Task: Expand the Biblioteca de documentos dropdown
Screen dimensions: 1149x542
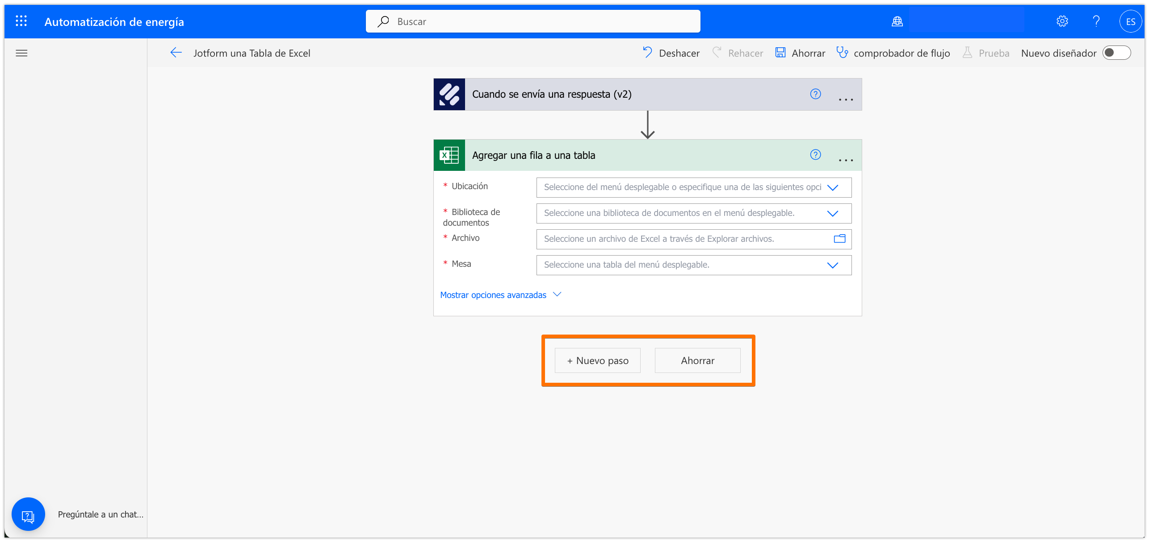Action: click(x=832, y=214)
